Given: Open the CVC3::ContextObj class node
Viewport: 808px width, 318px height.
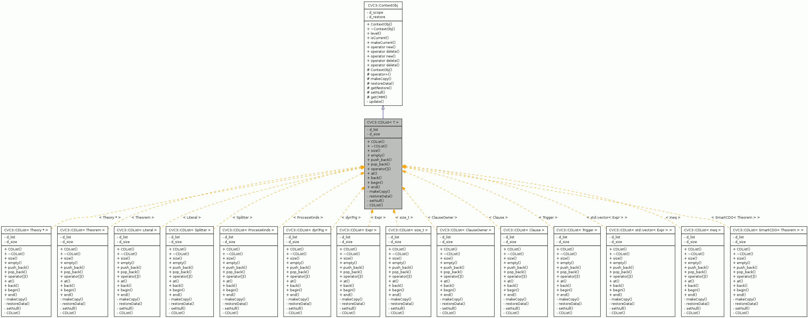Looking at the screenshot, I should coord(383,5).
